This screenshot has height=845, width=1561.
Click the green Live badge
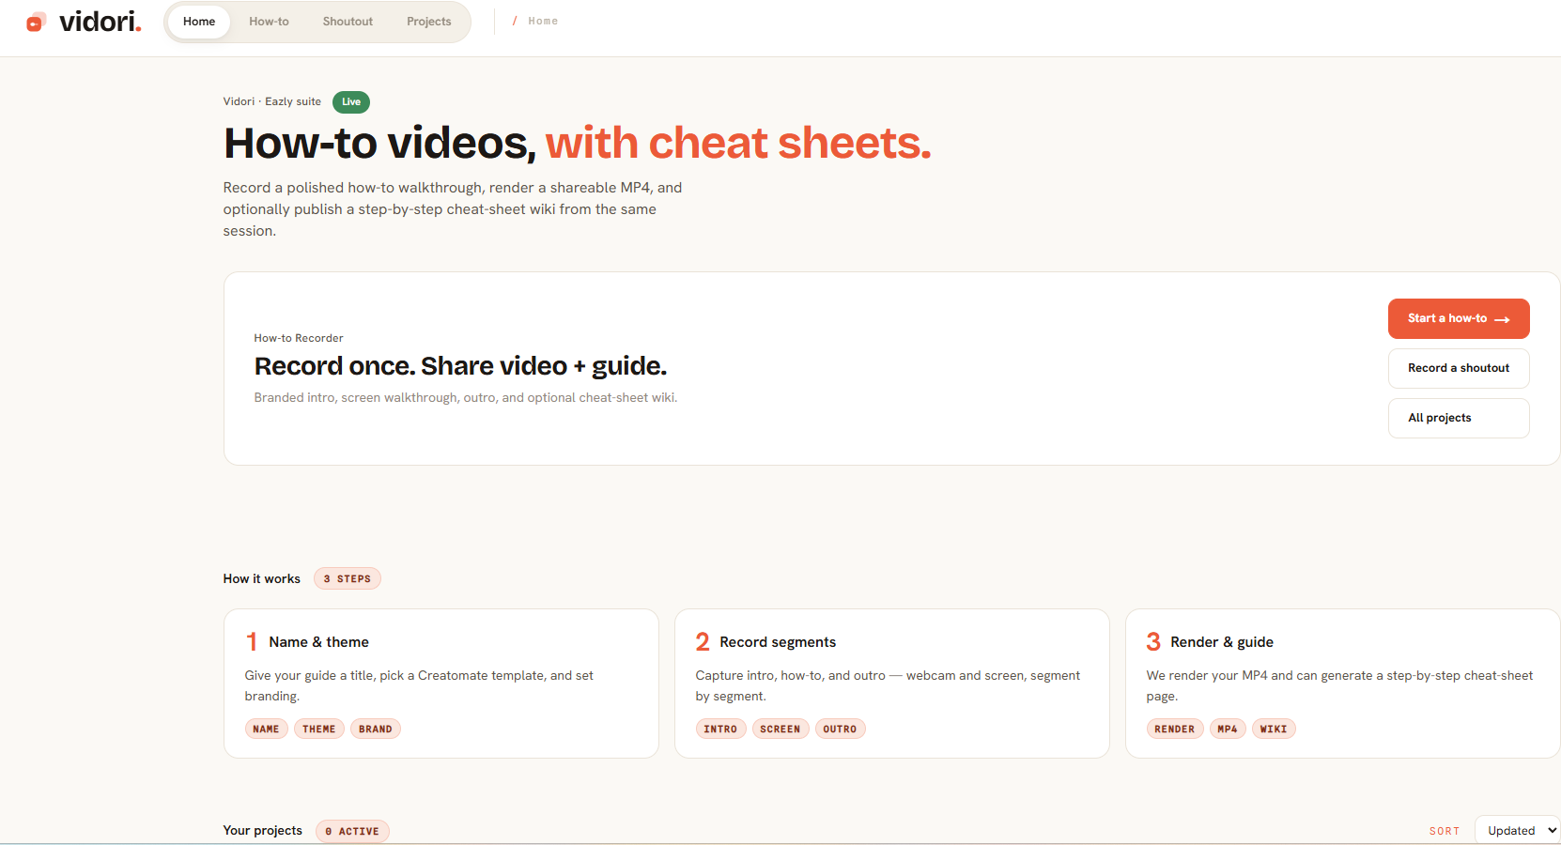coord(351,101)
